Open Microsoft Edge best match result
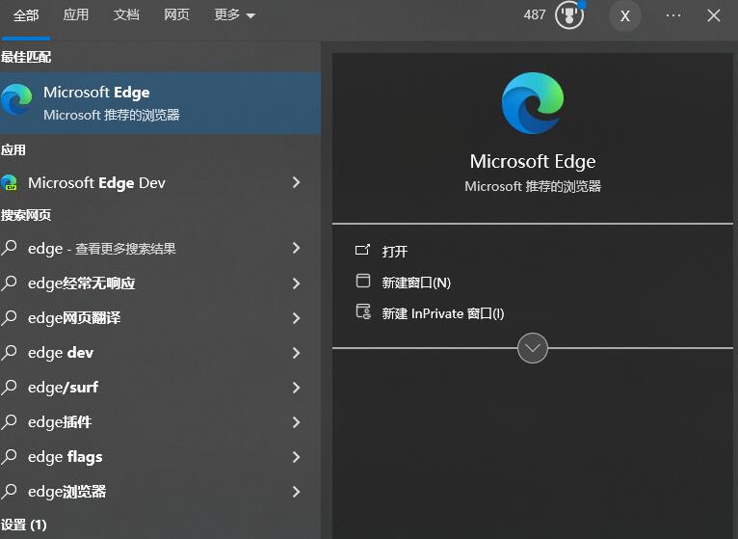The width and height of the screenshot is (738, 539). 160,103
